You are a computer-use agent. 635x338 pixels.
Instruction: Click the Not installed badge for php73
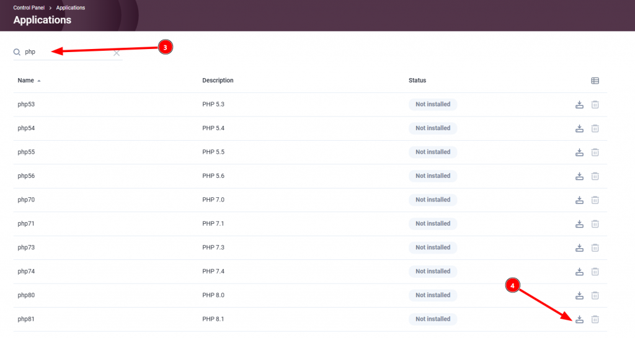[433, 247]
